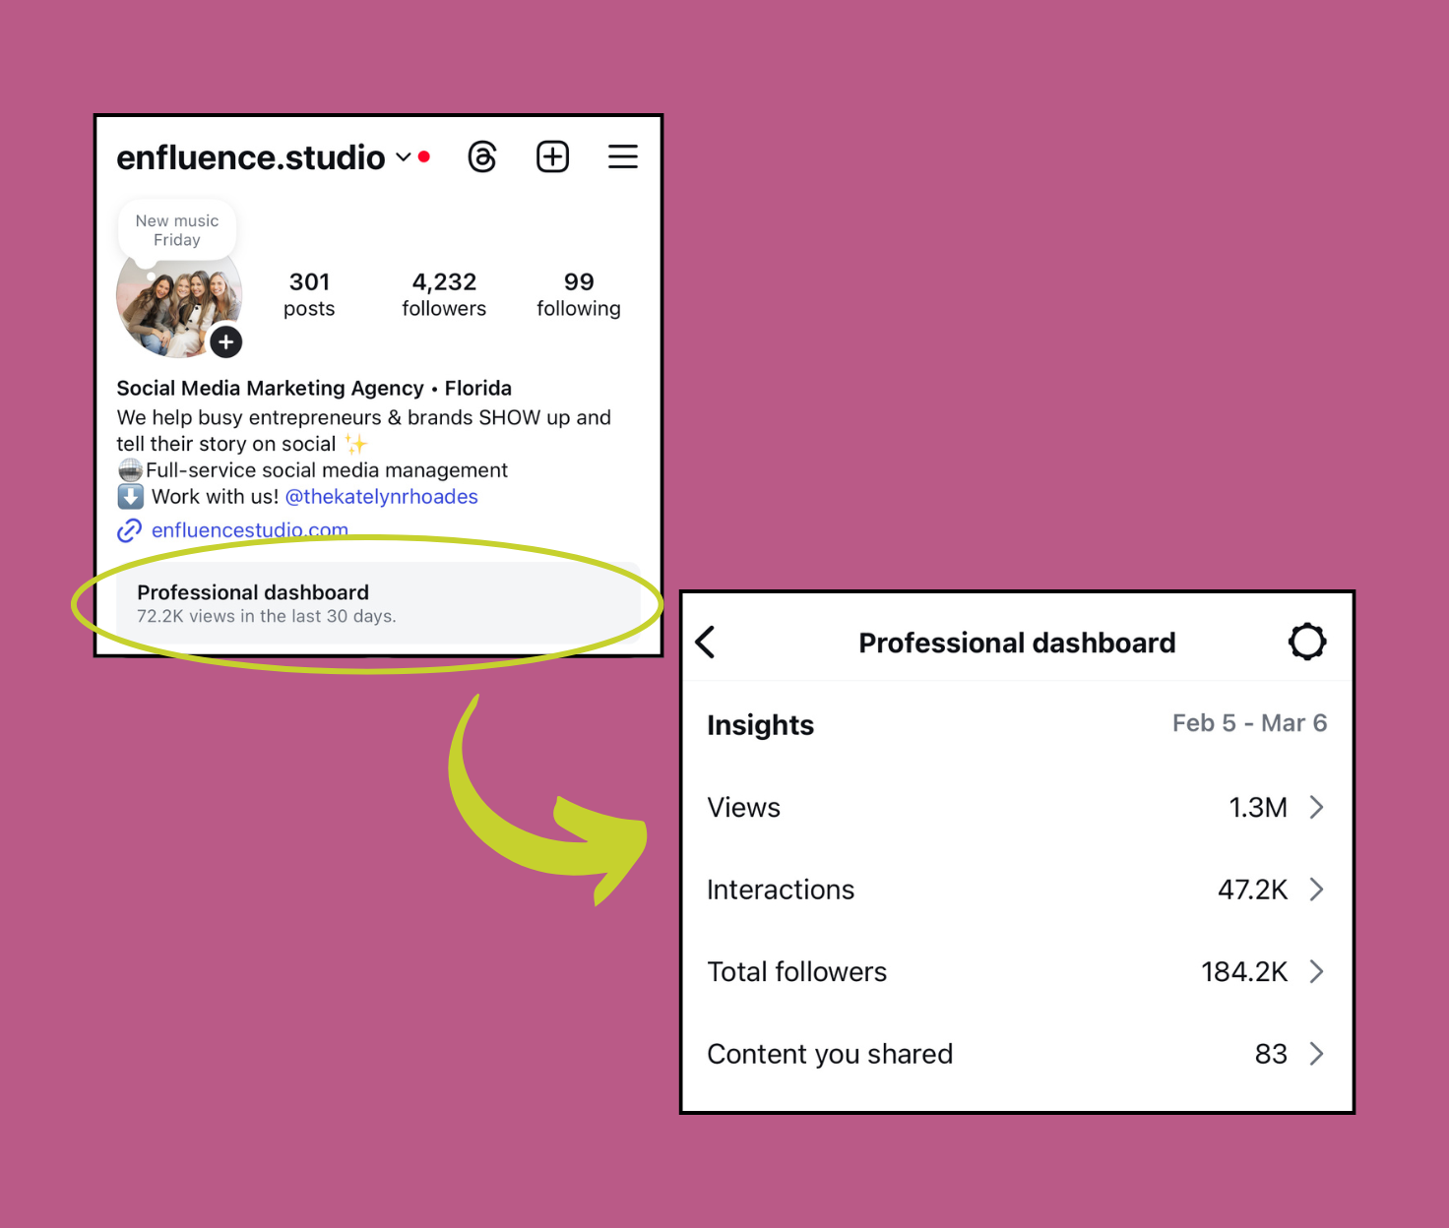Expand the Content you shared chevron

pos(1316,1054)
